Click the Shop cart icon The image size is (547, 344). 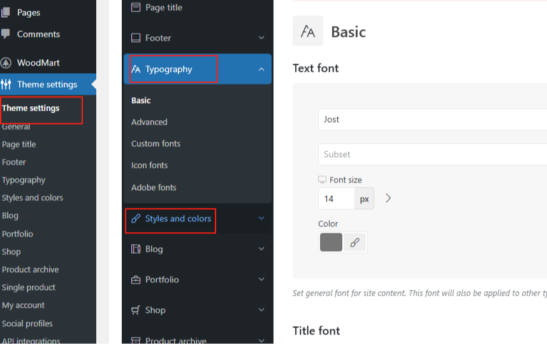coord(136,310)
